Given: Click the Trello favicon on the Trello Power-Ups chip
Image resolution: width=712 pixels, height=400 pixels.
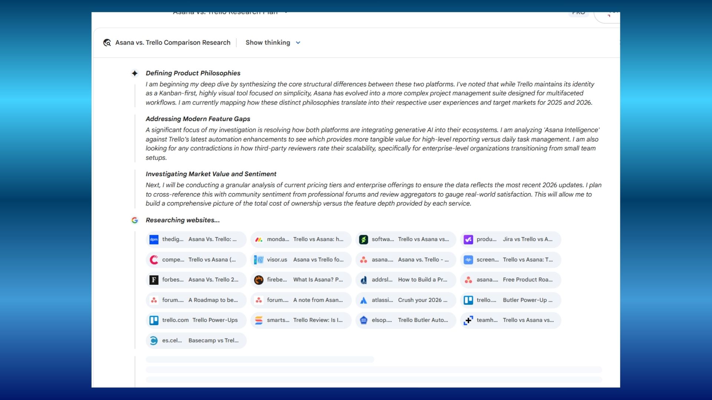Looking at the screenshot, I should (x=154, y=320).
